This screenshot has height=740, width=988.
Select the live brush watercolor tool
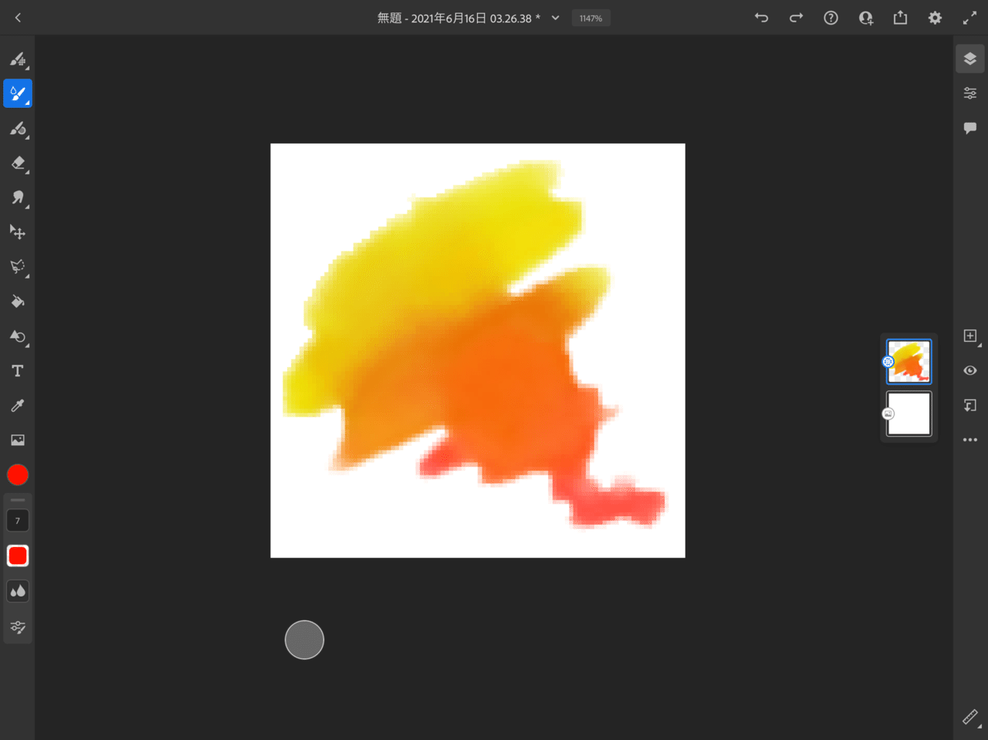(x=18, y=93)
